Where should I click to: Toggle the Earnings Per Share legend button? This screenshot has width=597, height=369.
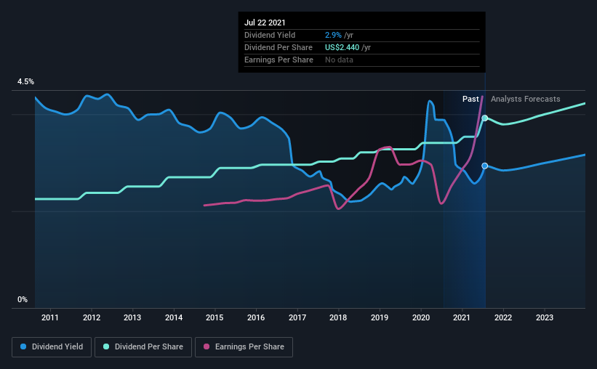[244, 347]
